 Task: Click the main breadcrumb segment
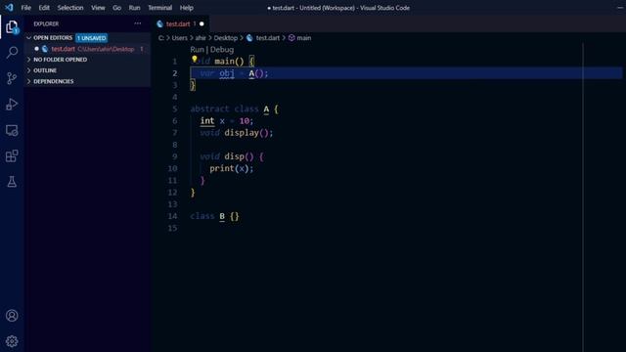point(304,38)
